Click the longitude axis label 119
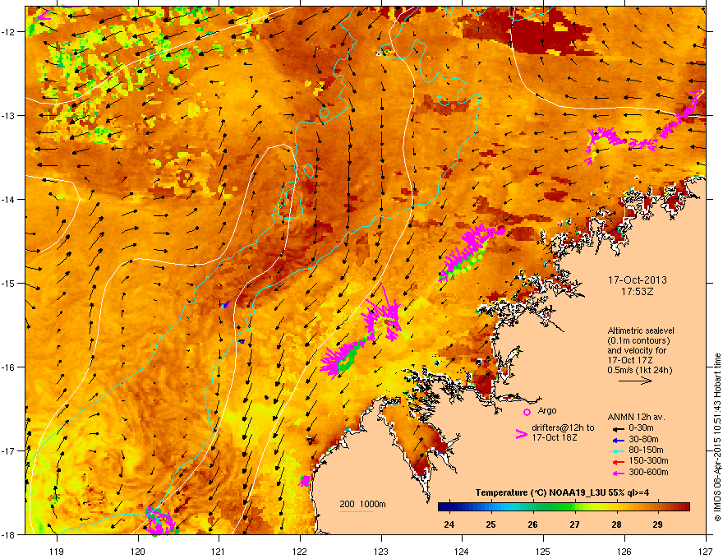 point(57,551)
